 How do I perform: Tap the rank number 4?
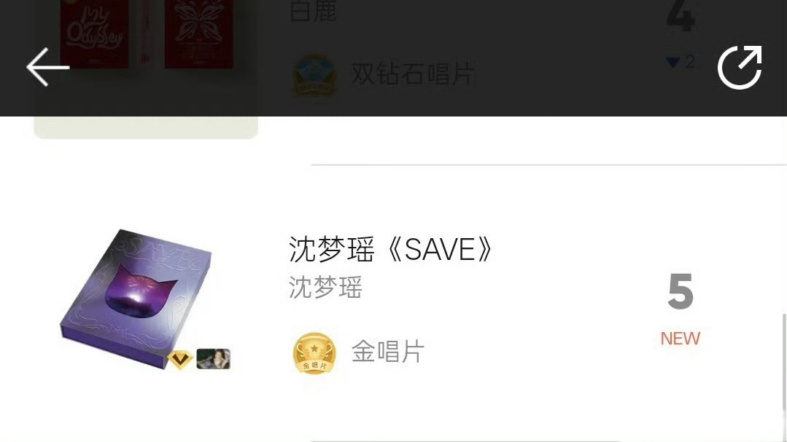coord(681,15)
